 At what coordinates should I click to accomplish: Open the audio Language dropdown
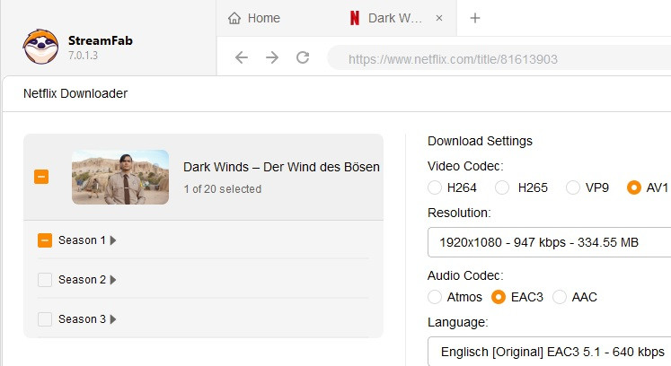pos(550,351)
